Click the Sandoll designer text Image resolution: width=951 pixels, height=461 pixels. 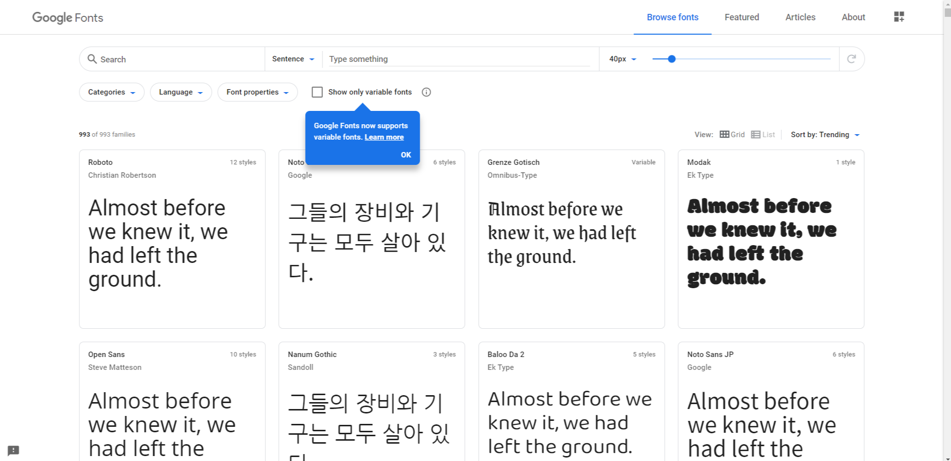coord(301,367)
